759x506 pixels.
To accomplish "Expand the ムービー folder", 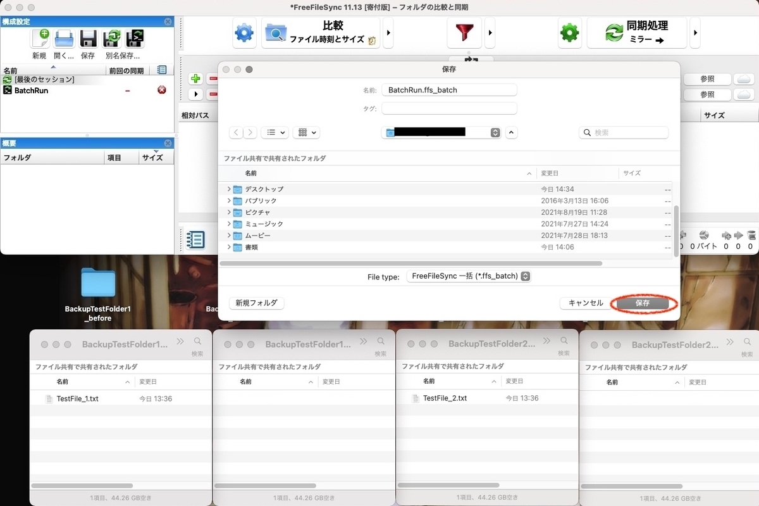I will (x=229, y=236).
